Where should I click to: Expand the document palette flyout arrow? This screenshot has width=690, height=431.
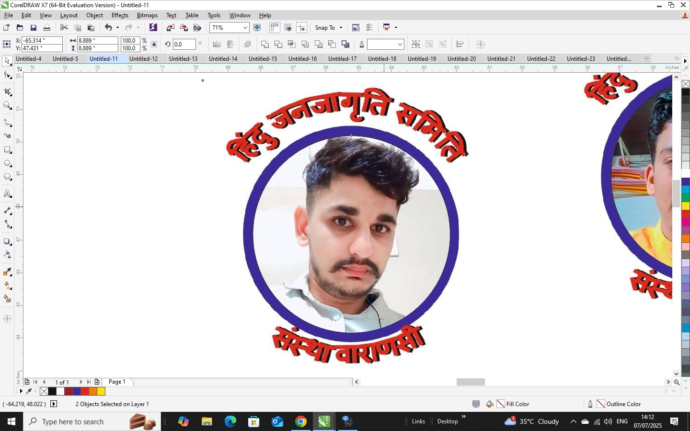[x=21, y=391]
